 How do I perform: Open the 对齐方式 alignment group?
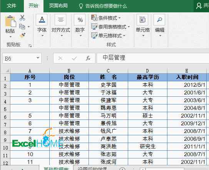(61, 25)
